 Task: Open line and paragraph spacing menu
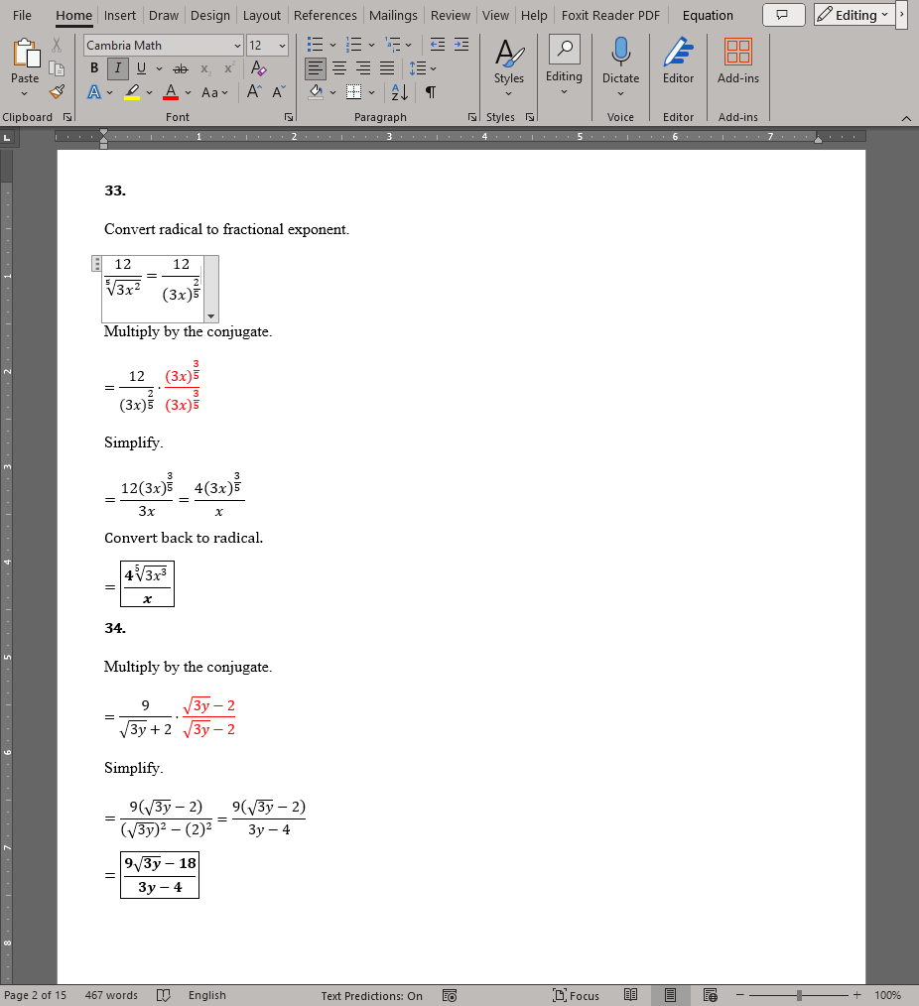pos(422,68)
